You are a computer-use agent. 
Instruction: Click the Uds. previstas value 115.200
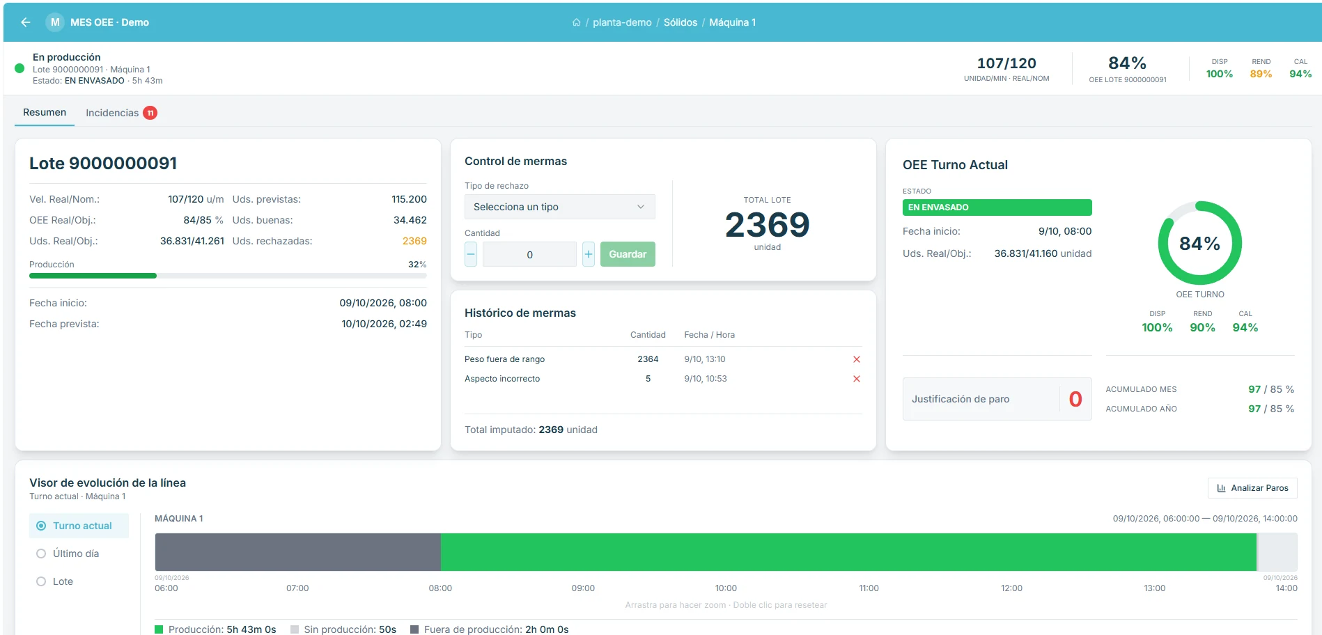click(409, 199)
